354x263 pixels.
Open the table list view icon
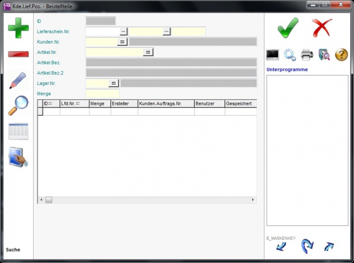[x=18, y=131]
